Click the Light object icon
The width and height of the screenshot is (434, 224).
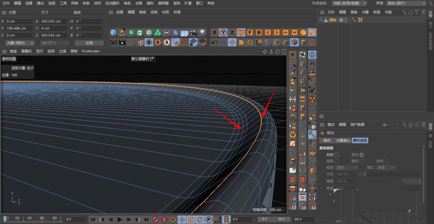pos(202,33)
